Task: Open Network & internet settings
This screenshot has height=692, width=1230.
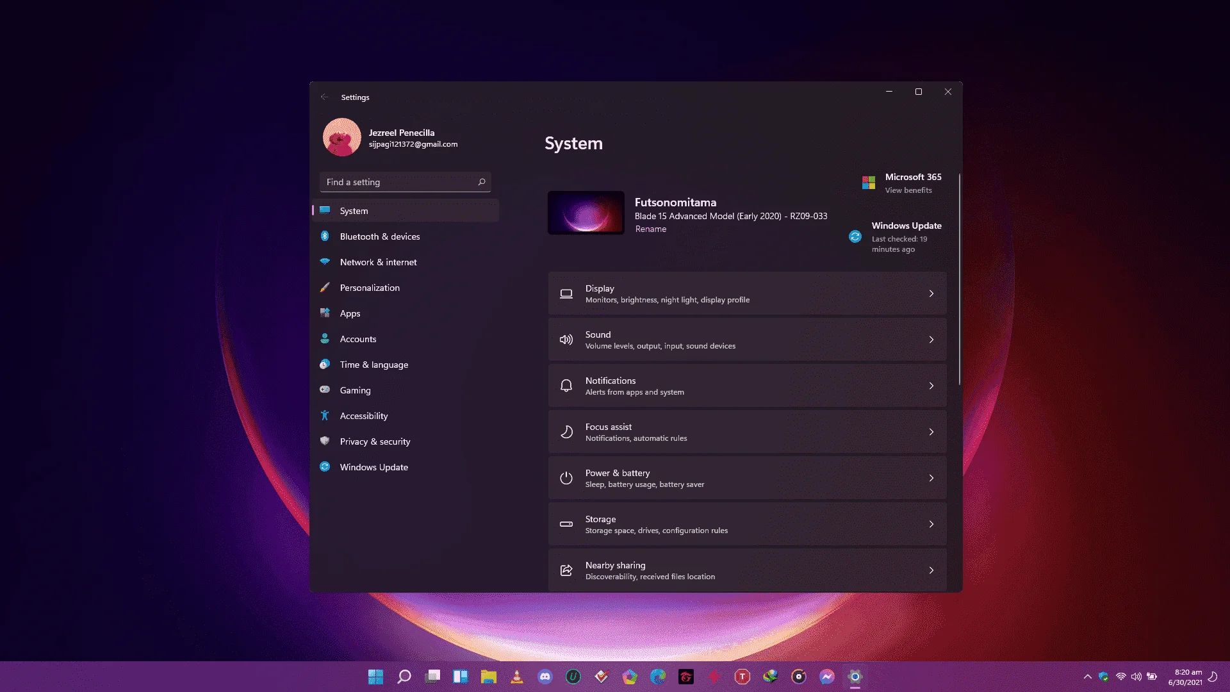Action: click(x=406, y=262)
